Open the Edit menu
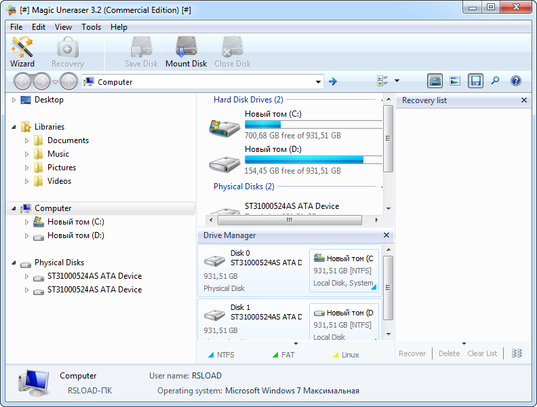Viewport: 537px width, 407px height. coord(39,27)
